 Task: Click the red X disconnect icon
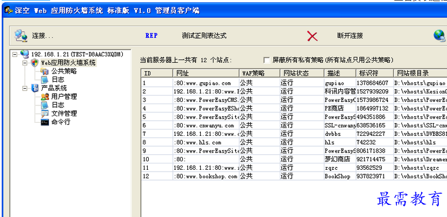(x=312, y=36)
